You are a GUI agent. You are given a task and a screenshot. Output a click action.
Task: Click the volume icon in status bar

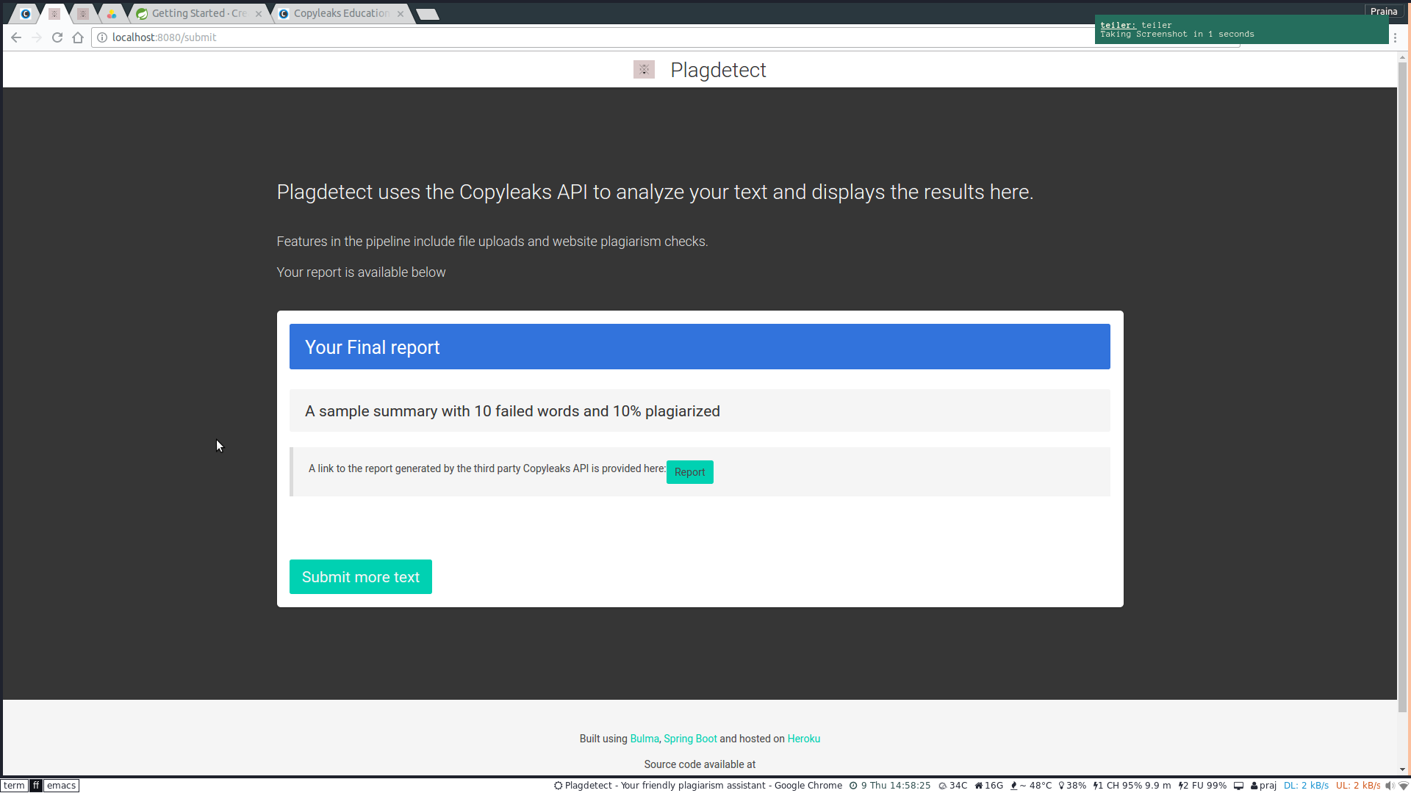pos(1389,786)
